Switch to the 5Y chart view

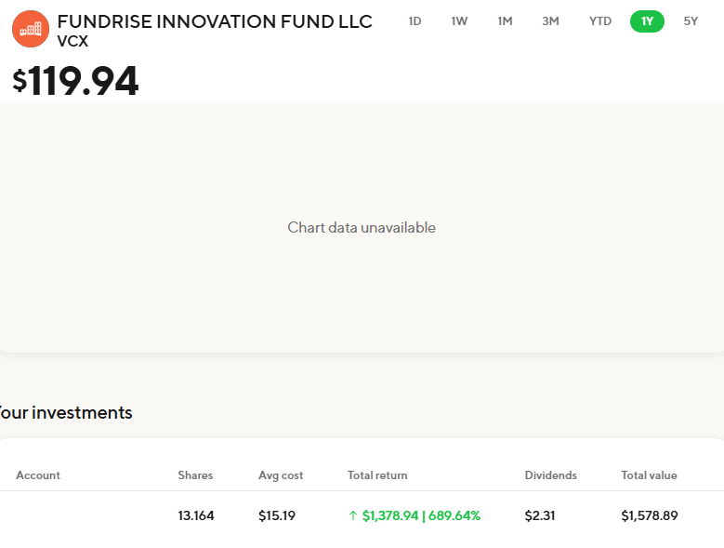coord(691,21)
